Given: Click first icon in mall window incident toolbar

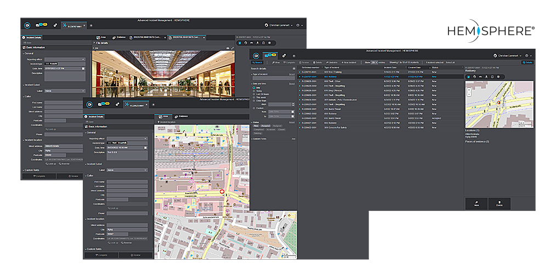Looking at the screenshot, I should pyautogui.click(x=240, y=43).
